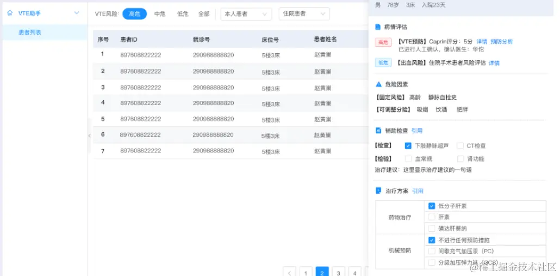560x276 pixels.
Task: Go to page 4
Action: [354, 272]
